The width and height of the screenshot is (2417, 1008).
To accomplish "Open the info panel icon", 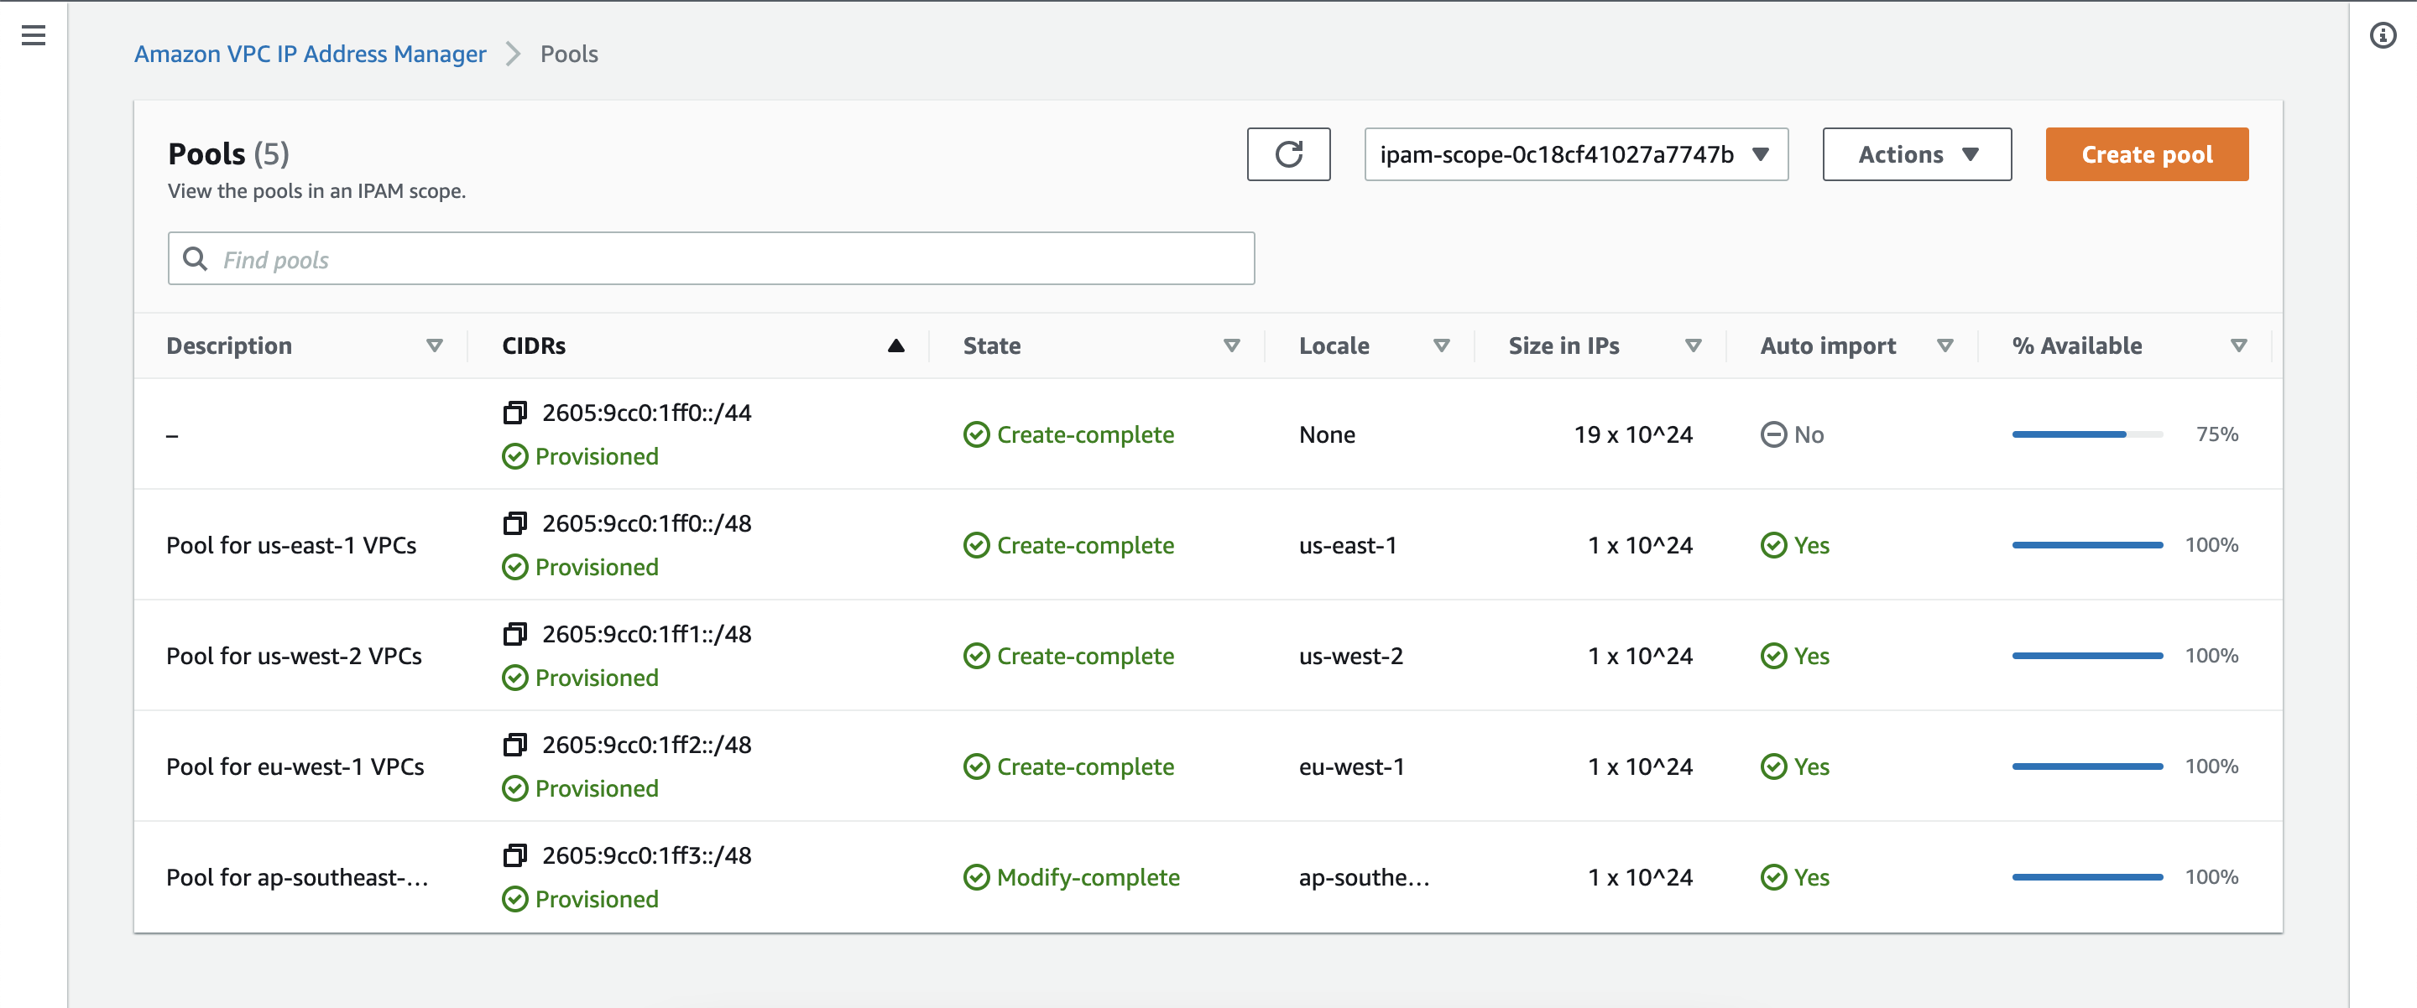I will coord(2383,35).
